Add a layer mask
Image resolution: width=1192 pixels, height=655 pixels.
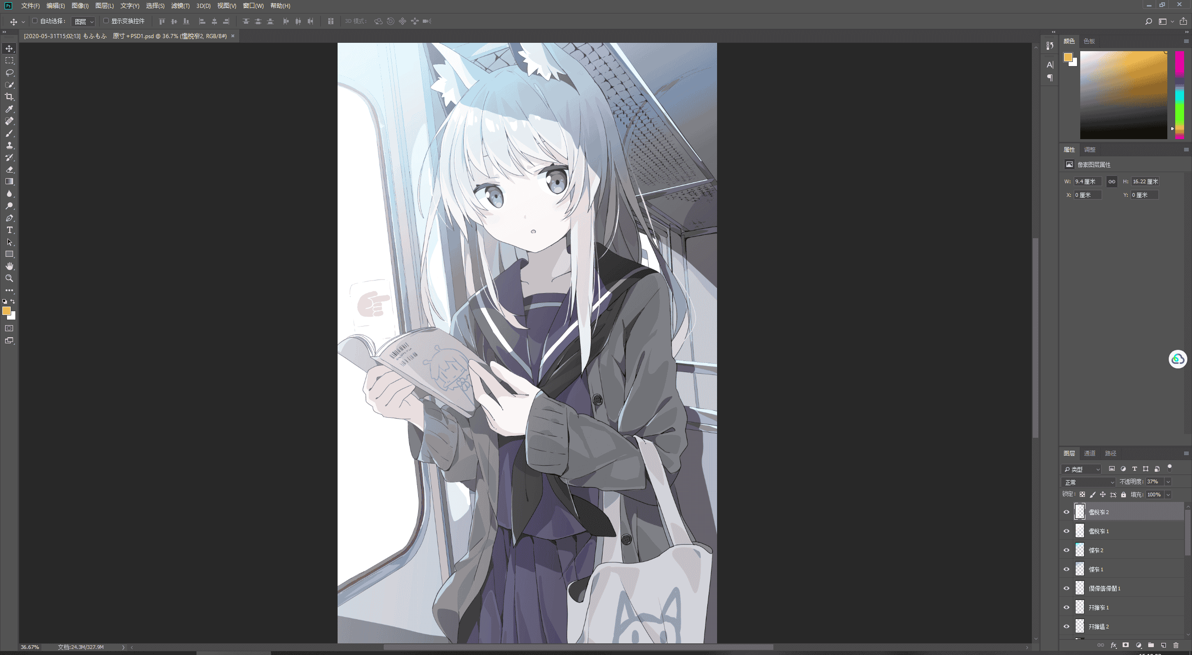[x=1125, y=645]
